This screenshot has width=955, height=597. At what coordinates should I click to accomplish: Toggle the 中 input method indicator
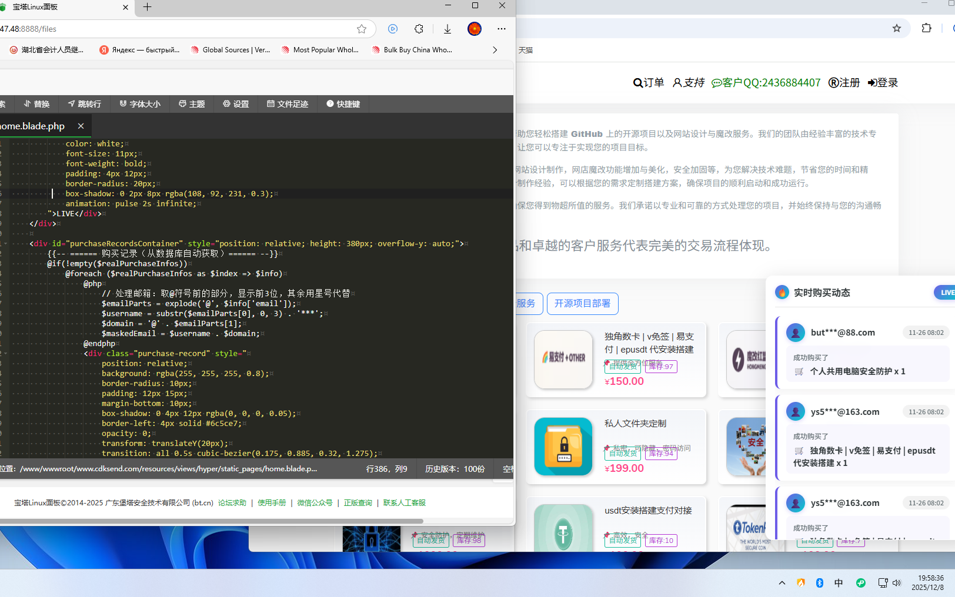839,583
